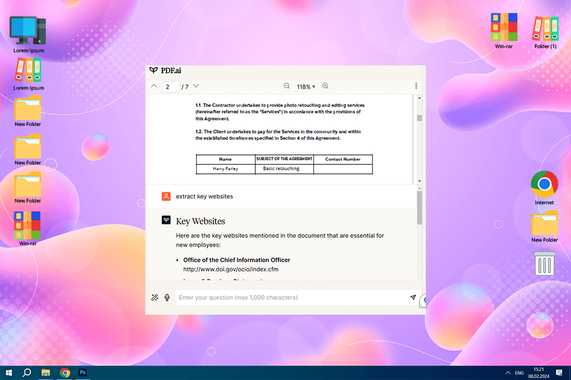Open the notification center icon
This screenshot has width=571, height=380.
[559, 373]
